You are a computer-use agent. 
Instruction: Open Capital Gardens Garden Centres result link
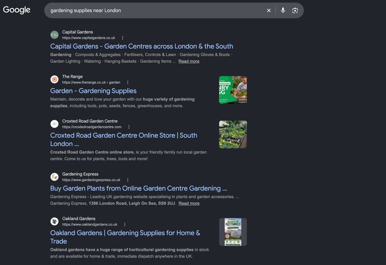[142, 46]
